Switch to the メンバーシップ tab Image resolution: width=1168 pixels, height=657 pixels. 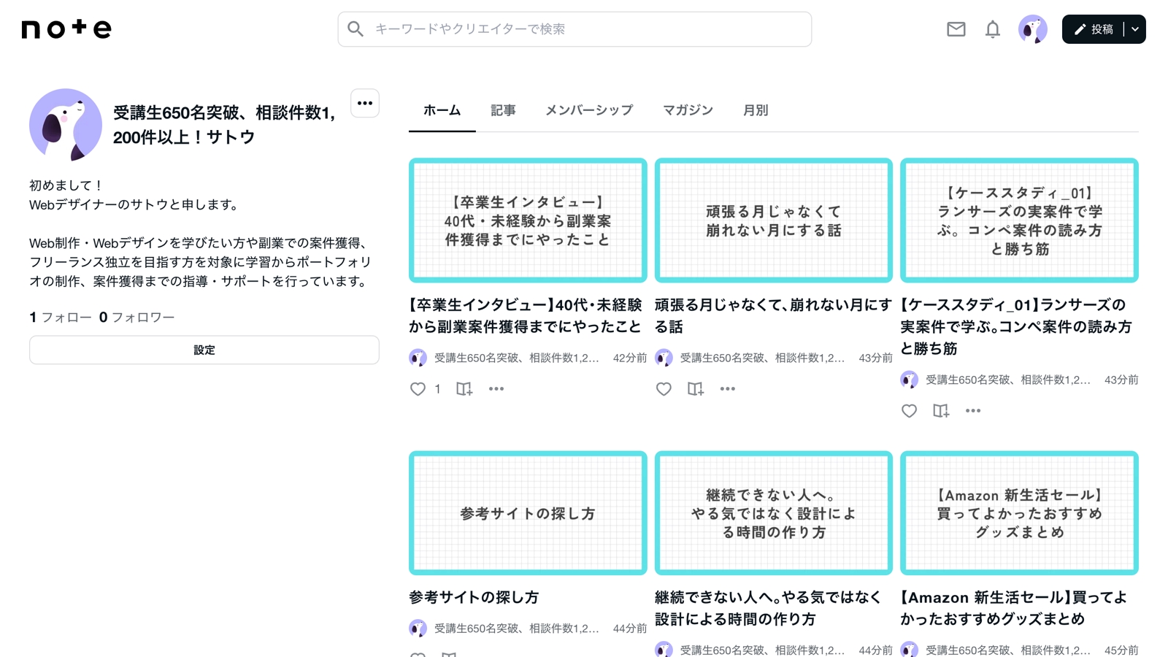589,110
